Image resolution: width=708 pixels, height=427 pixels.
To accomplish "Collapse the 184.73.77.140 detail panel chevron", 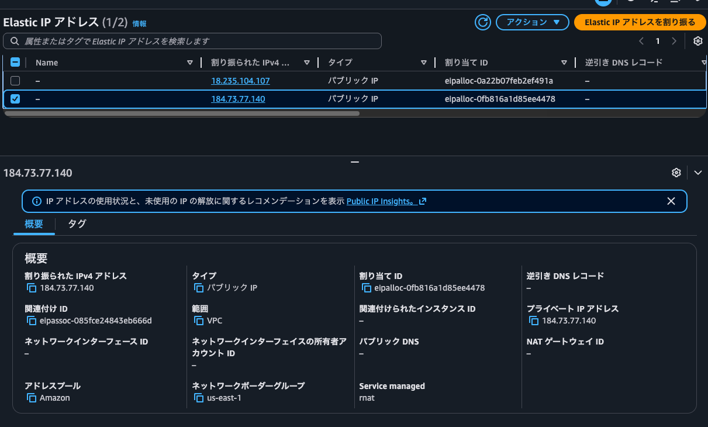I will [x=698, y=173].
